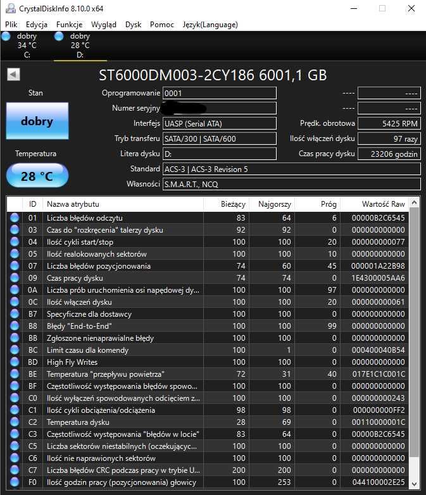Click status orb of attribute B8 row
The width and height of the screenshot is (426, 495).
point(15,326)
